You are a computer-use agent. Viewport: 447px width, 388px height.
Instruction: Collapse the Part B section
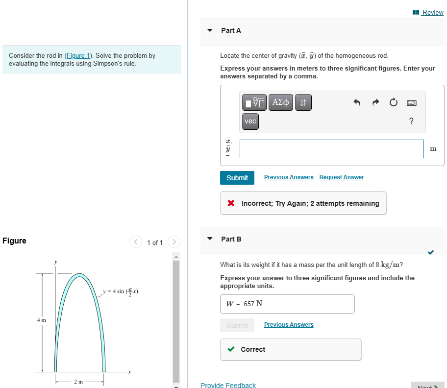click(210, 239)
